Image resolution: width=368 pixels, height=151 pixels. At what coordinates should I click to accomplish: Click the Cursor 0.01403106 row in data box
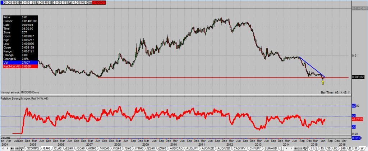pos(20,21)
